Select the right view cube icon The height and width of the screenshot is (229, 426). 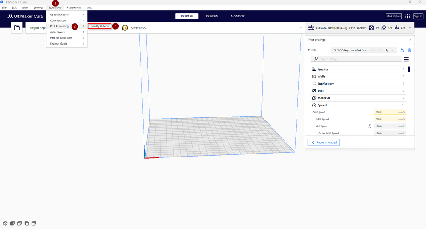pyautogui.click(x=34, y=223)
